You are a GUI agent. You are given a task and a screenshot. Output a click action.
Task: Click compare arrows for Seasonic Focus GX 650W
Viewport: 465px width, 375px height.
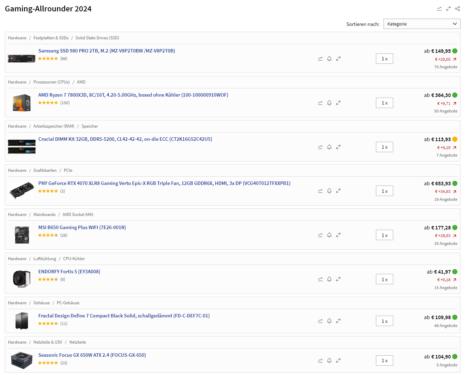point(338,361)
